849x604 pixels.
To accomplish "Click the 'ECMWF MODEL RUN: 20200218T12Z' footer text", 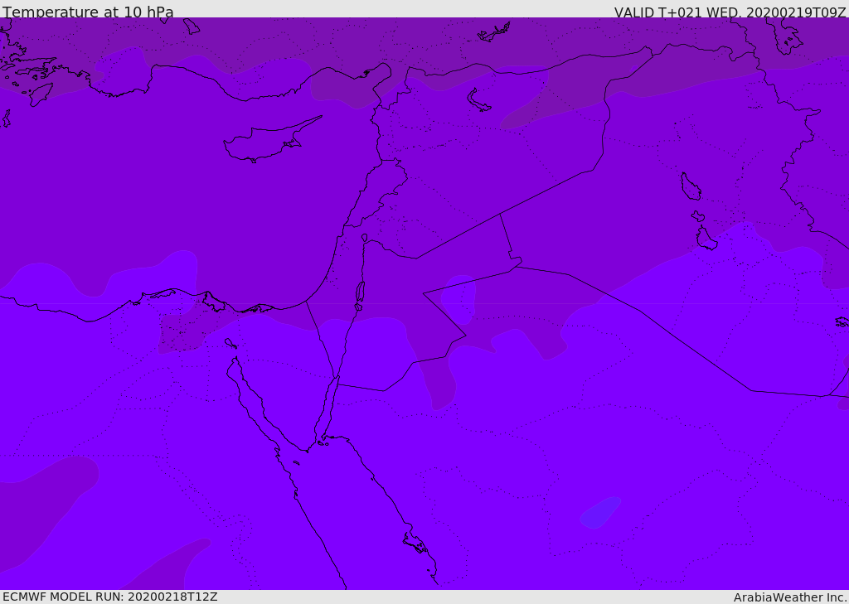I will coord(110,597).
